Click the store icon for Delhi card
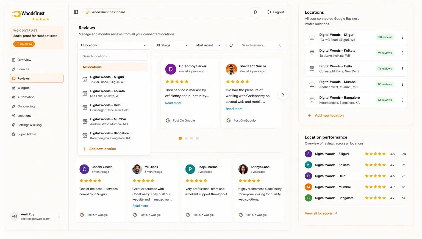This screenshot has height=239, width=422. pyautogui.click(x=312, y=69)
